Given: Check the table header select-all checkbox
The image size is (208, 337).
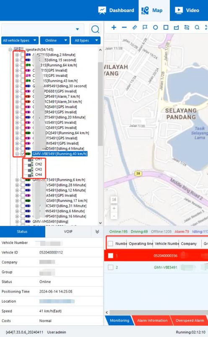Looking at the screenshot, I should (x=110, y=243).
